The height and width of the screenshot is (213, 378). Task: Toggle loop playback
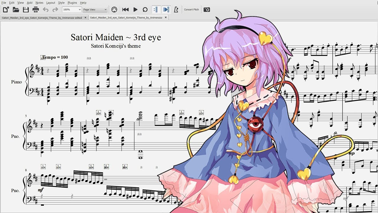145,9
